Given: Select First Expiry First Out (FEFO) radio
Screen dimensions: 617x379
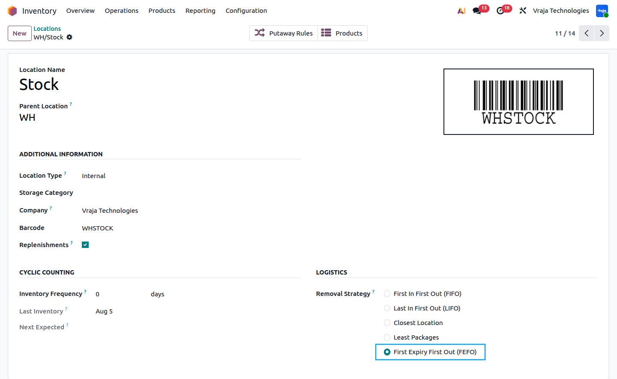Looking at the screenshot, I should coord(387,352).
